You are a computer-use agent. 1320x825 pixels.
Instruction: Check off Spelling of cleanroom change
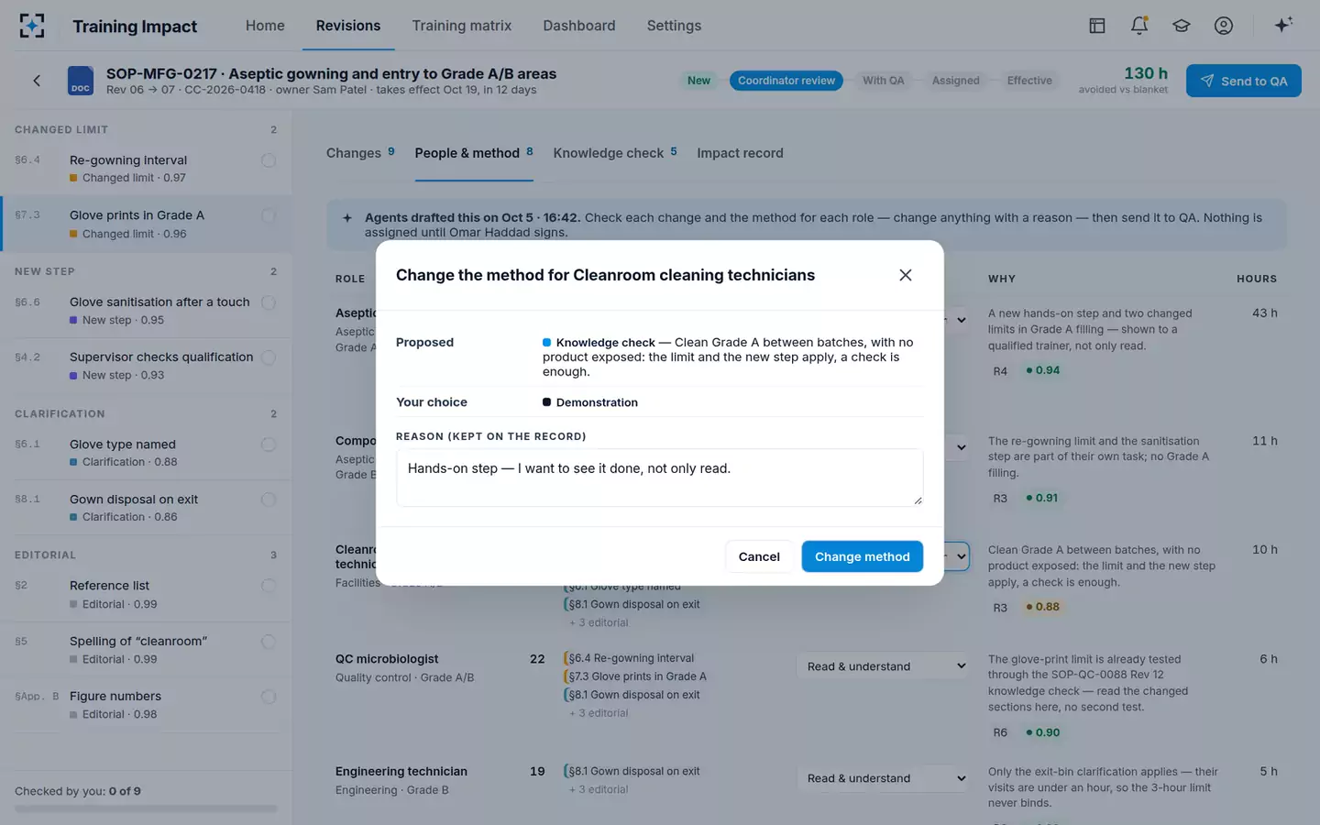(269, 642)
